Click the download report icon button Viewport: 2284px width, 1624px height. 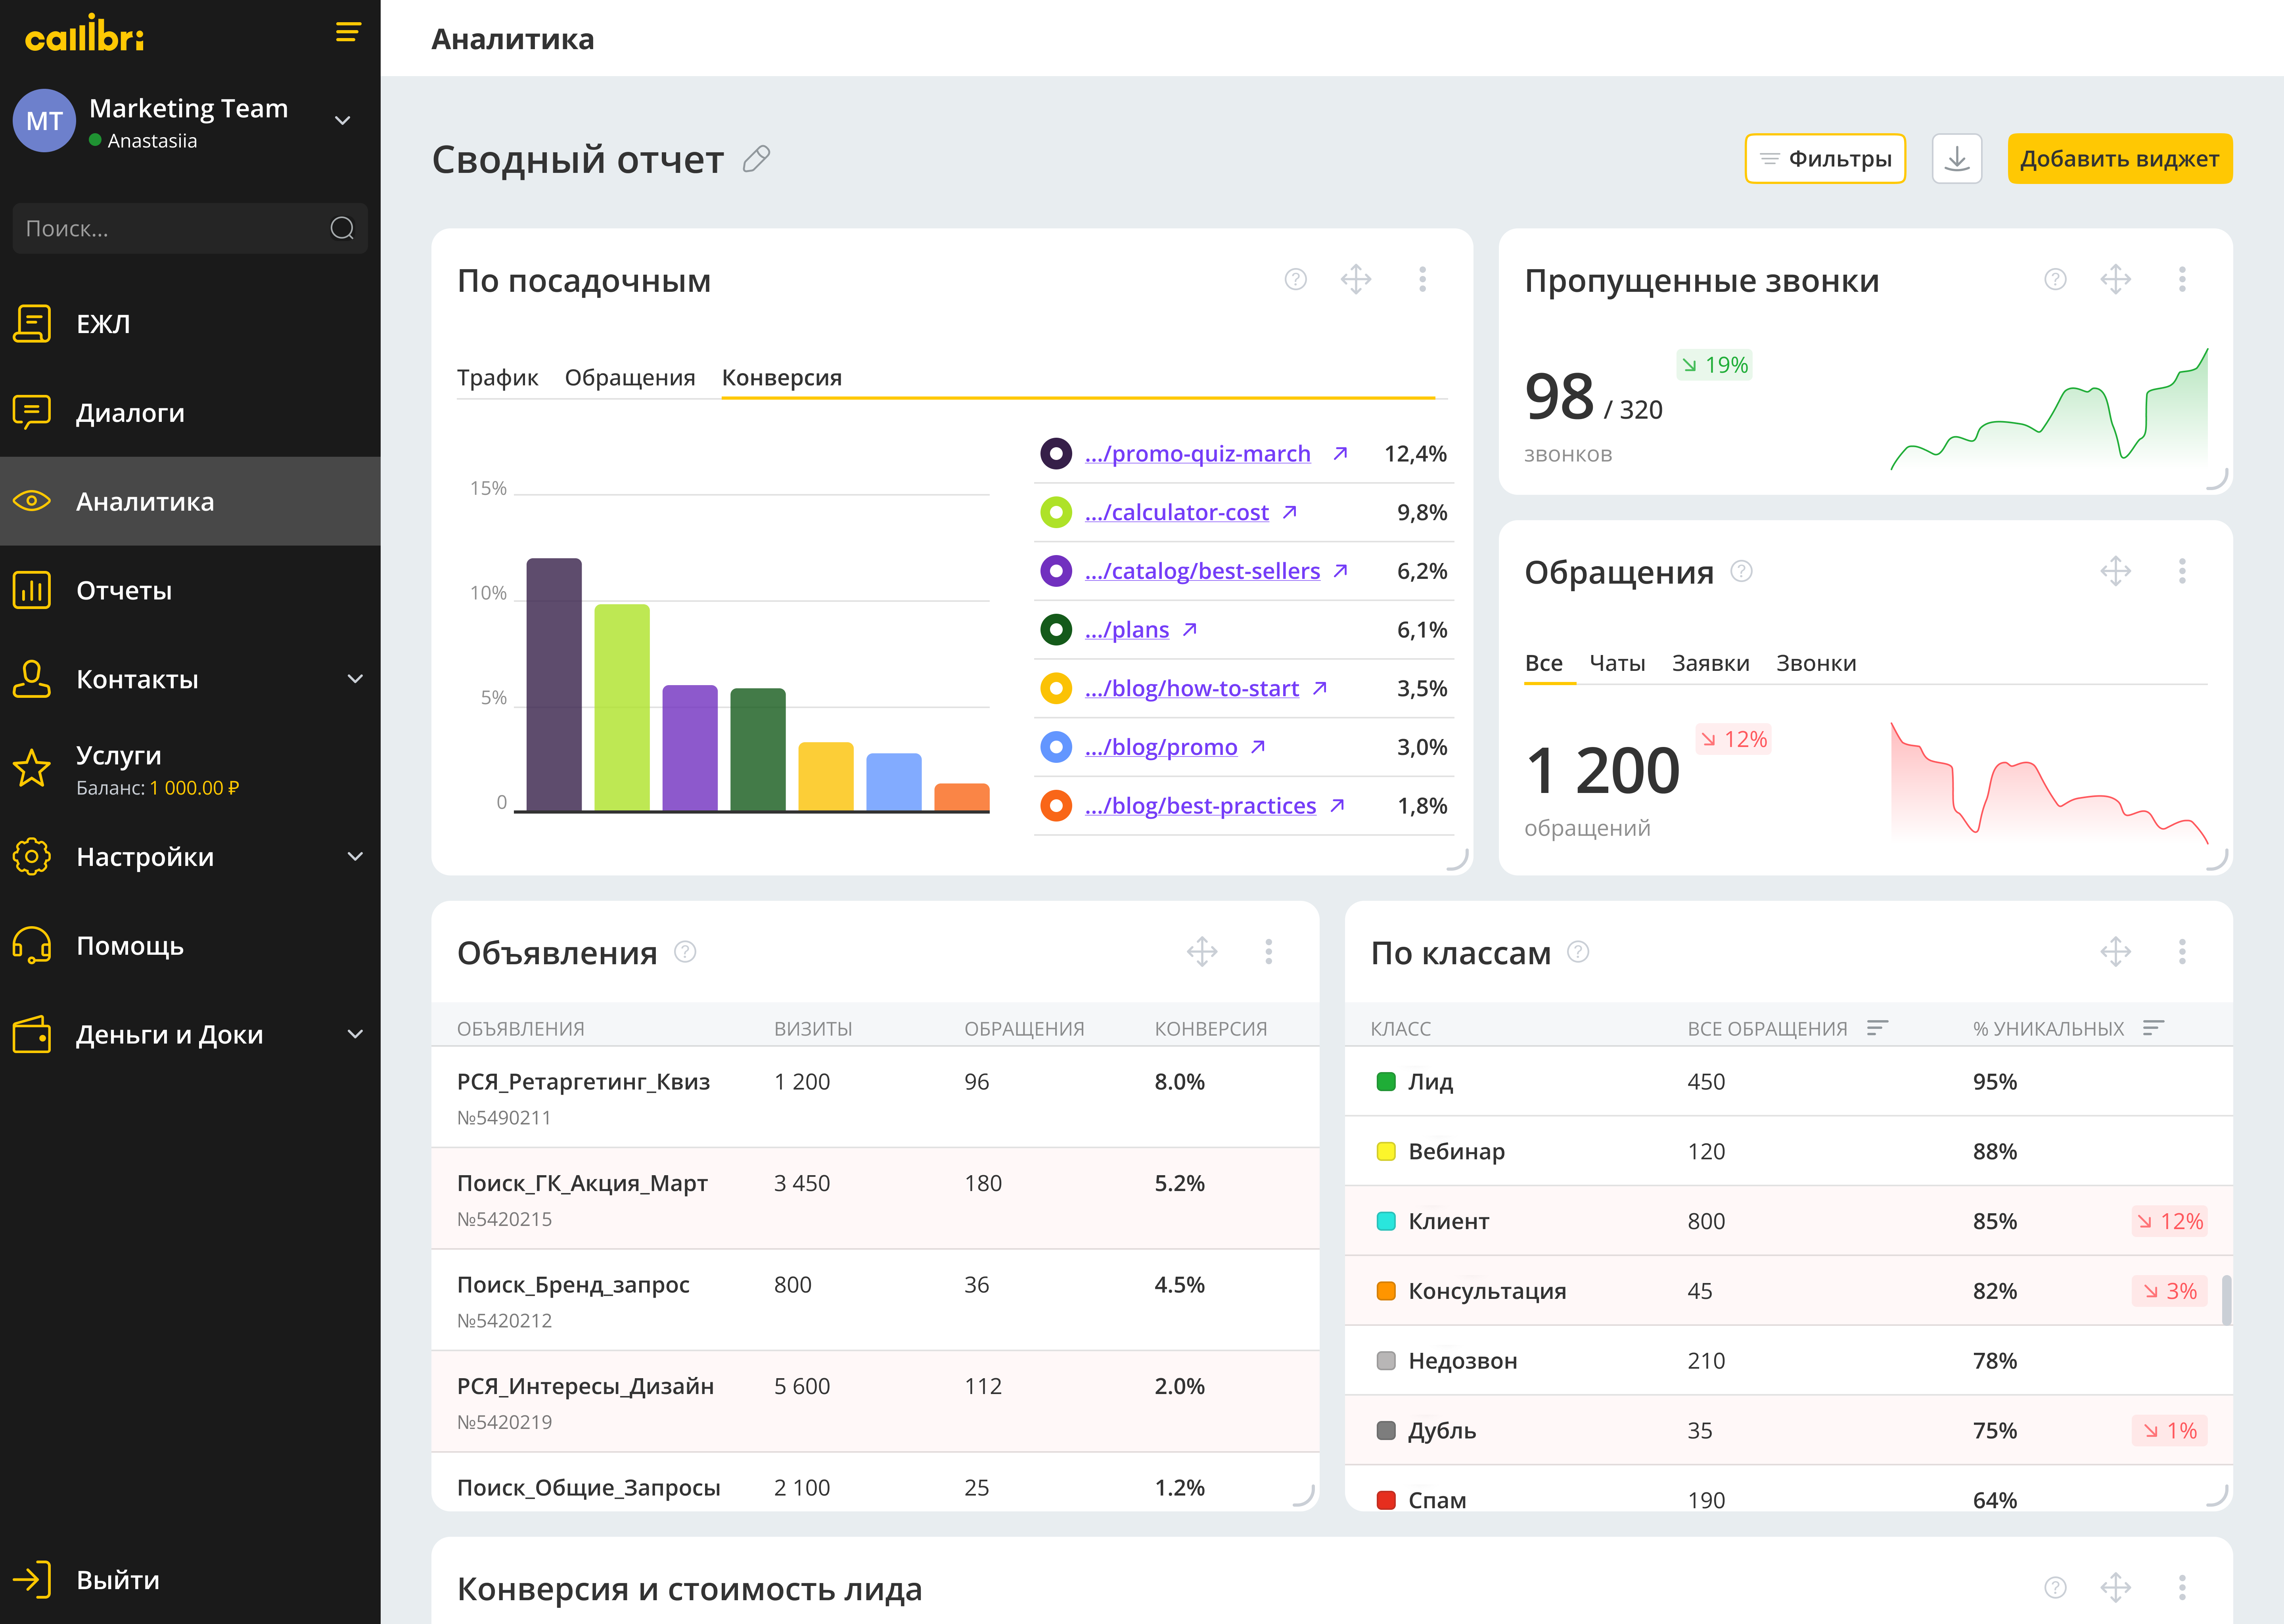(1956, 159)
